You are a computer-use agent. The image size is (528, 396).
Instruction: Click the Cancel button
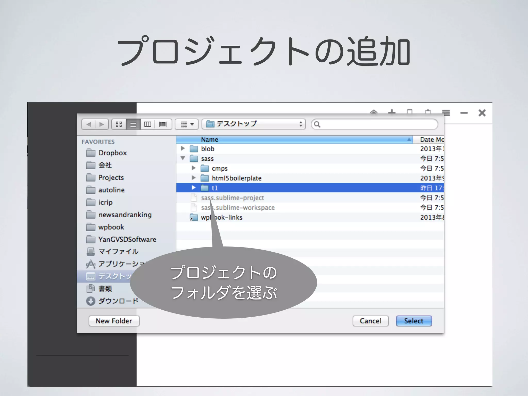(370, 321)
